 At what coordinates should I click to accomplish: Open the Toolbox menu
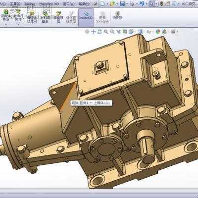point(30,4)
